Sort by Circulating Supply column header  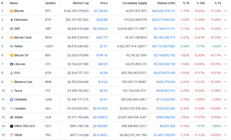tap(134, 3)
